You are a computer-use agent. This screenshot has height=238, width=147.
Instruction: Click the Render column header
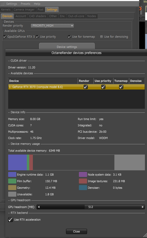point(86,81)
